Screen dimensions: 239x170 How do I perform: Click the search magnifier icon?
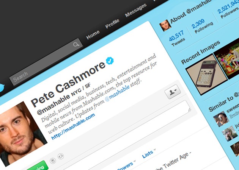tap(76, 44)
